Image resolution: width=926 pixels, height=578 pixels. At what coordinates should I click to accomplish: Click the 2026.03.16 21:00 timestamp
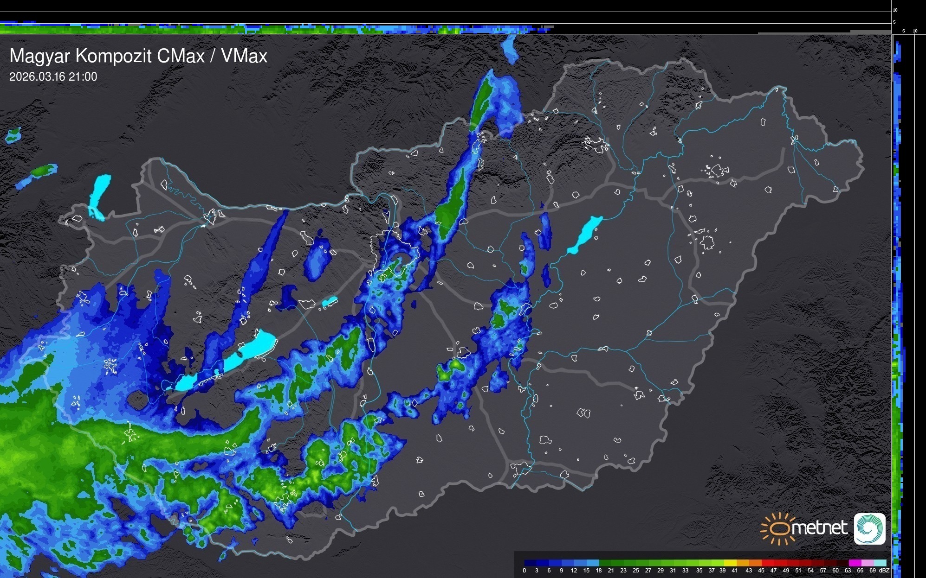tap(53, 77)
